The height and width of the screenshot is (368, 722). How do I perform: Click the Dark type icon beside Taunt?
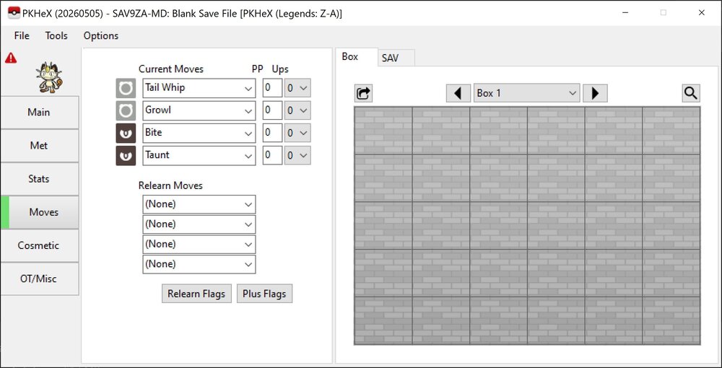point(126,156)
